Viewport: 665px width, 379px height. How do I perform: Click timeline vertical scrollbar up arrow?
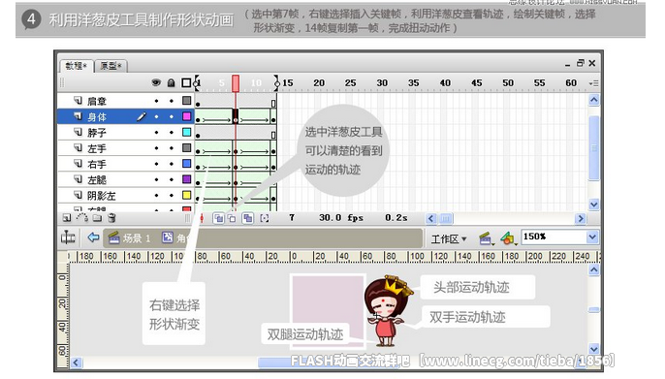point(593,100)
